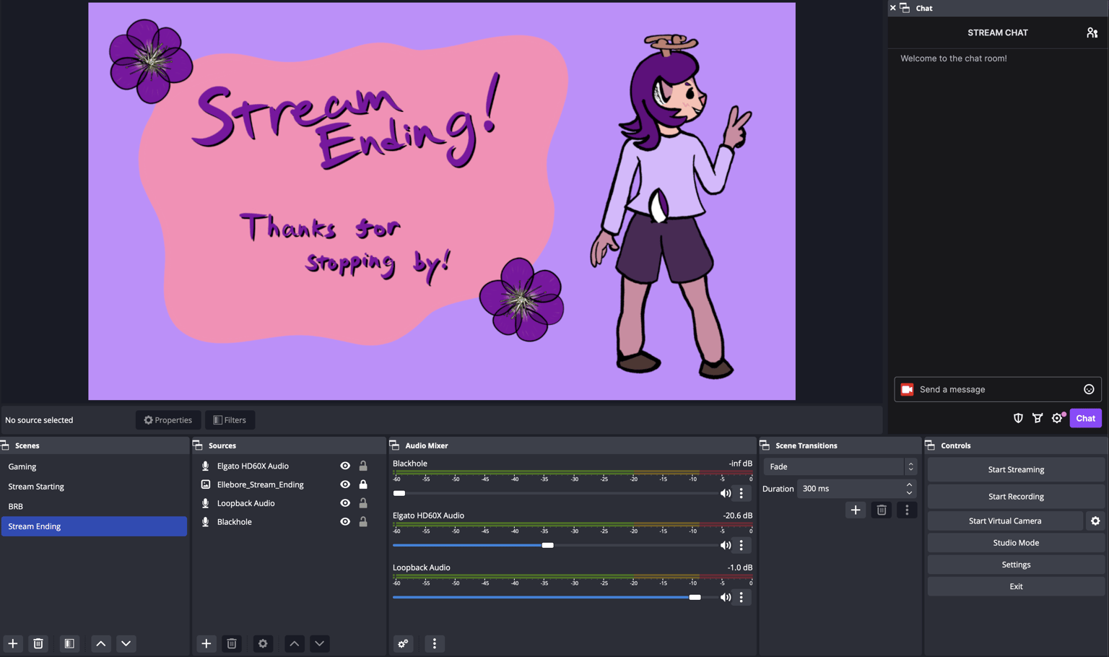The width and height of the screenshot is (1109, 657).
Task: Add a new scene with plus icon
Action: click(x=13, y=643)
